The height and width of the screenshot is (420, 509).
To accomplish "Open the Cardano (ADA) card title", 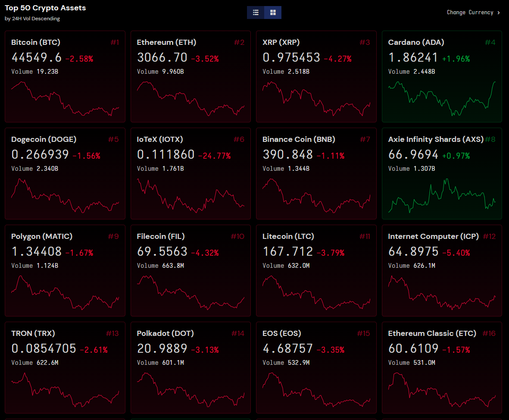I will coord(416,42).
